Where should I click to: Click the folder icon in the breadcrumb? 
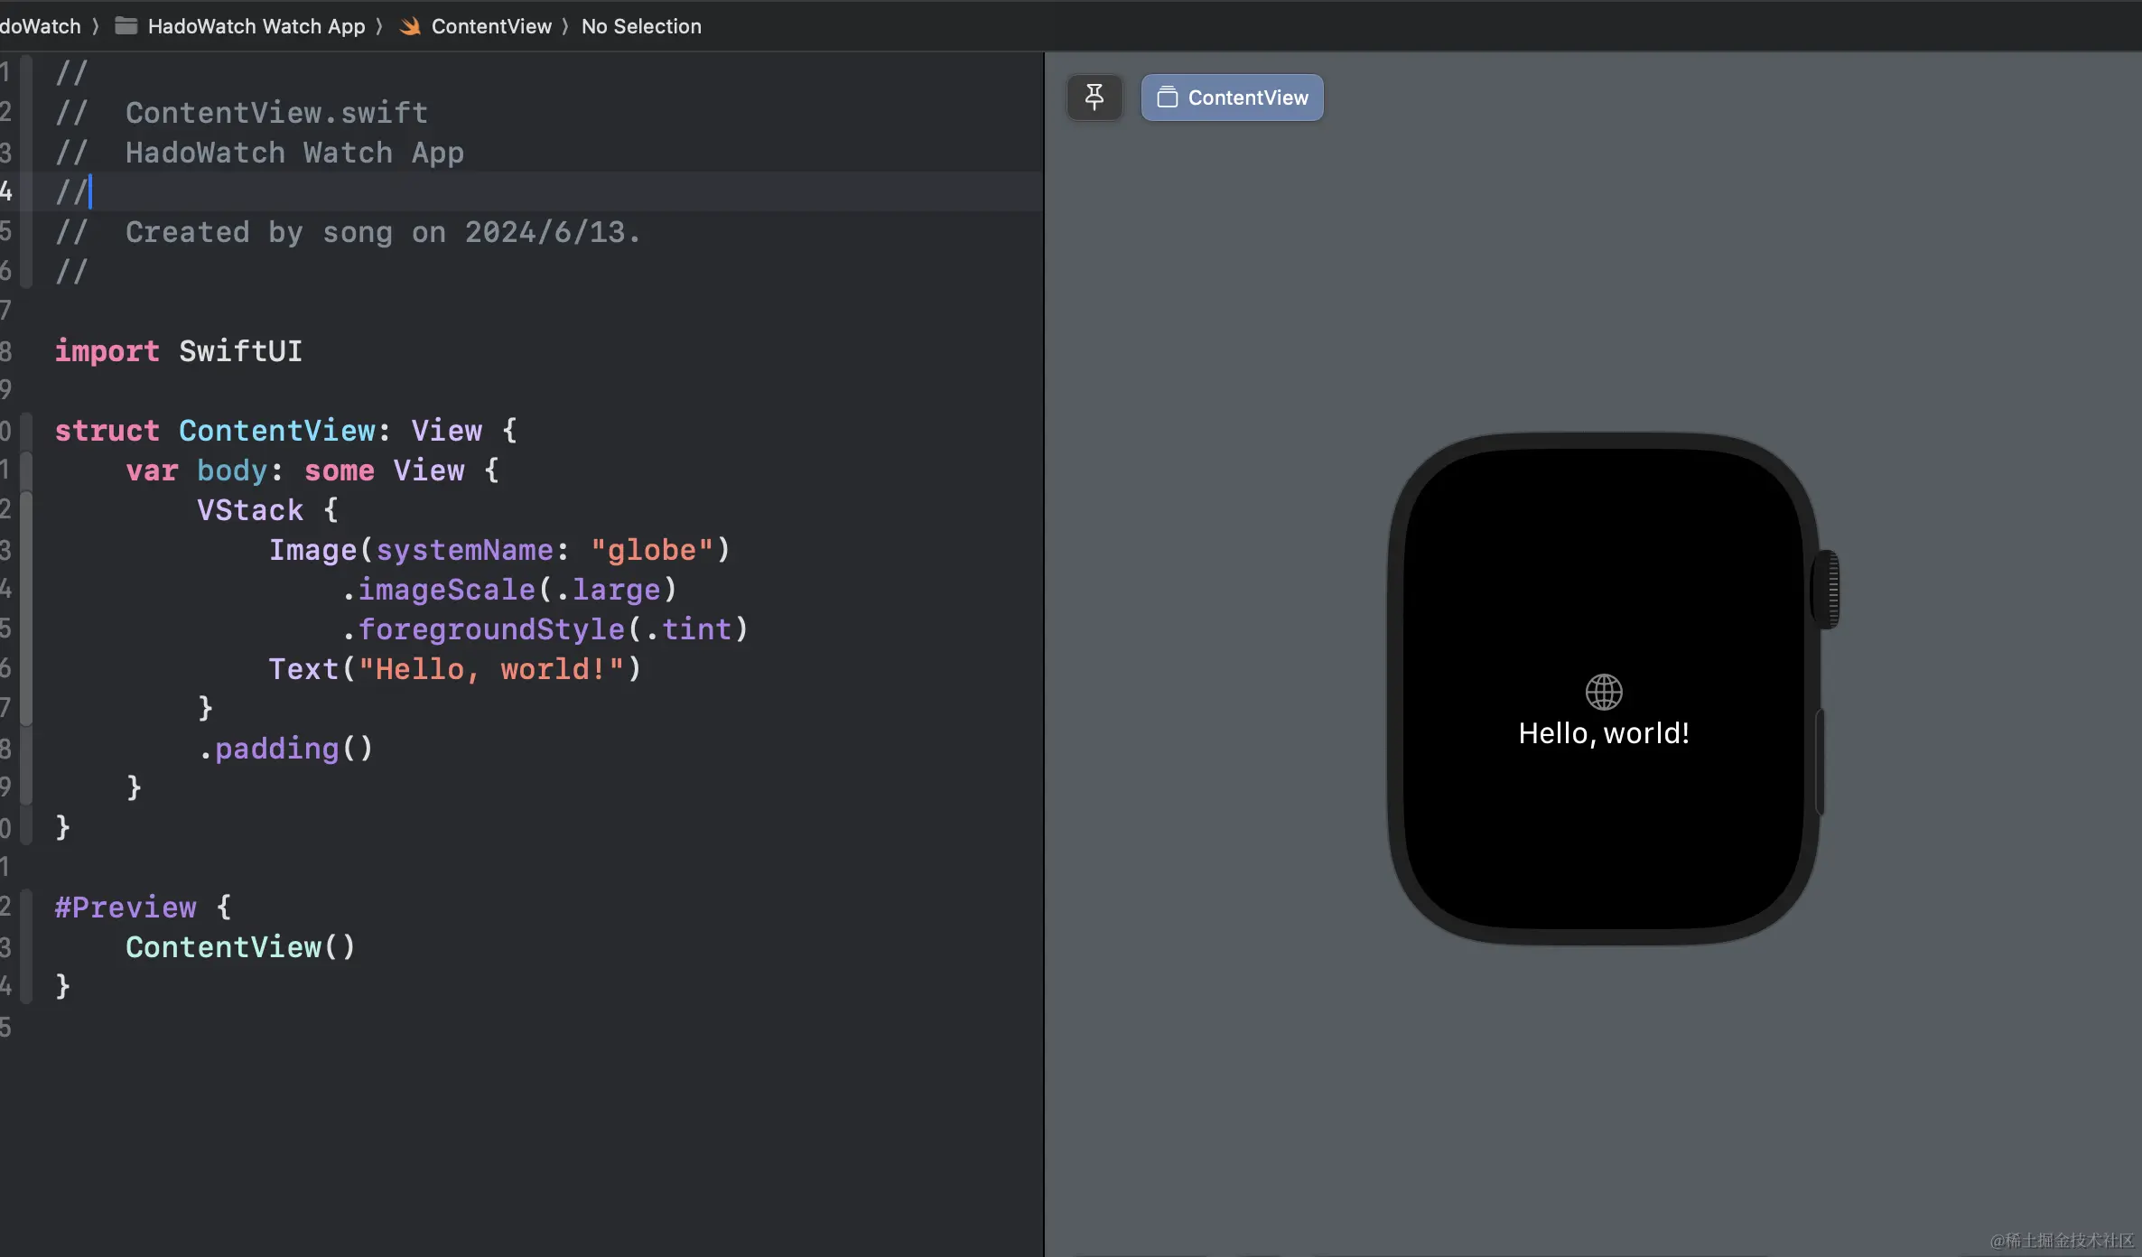pyautogui.click(x=126, y=26)
